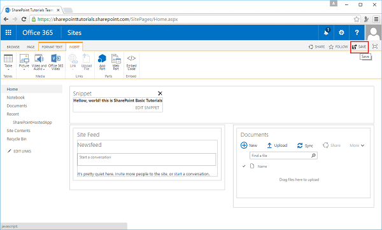The image size is (382, 230).
Task: Insert an App Part from ribbon
Action: coord(102,62)
